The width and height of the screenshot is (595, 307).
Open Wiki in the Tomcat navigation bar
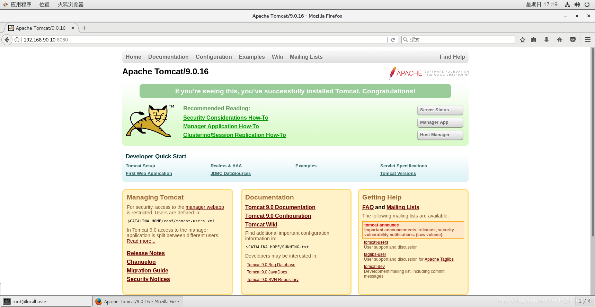point(277,57)
